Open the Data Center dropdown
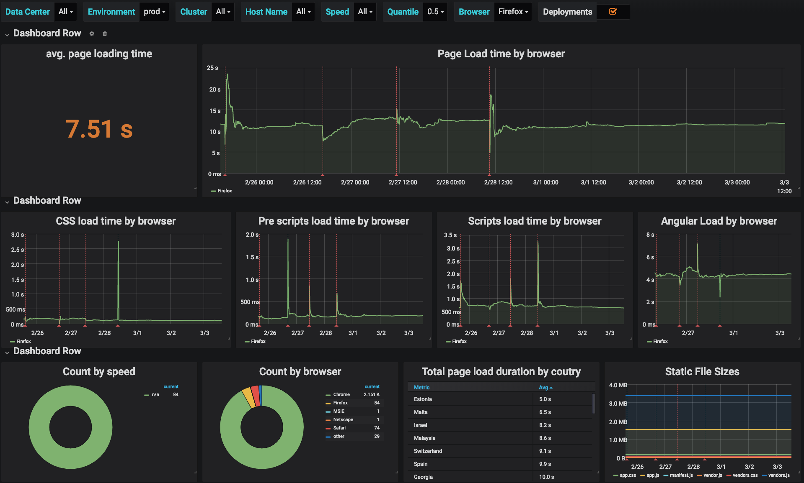The height and width of the screenshot is (483, 804). click(66, 12)
